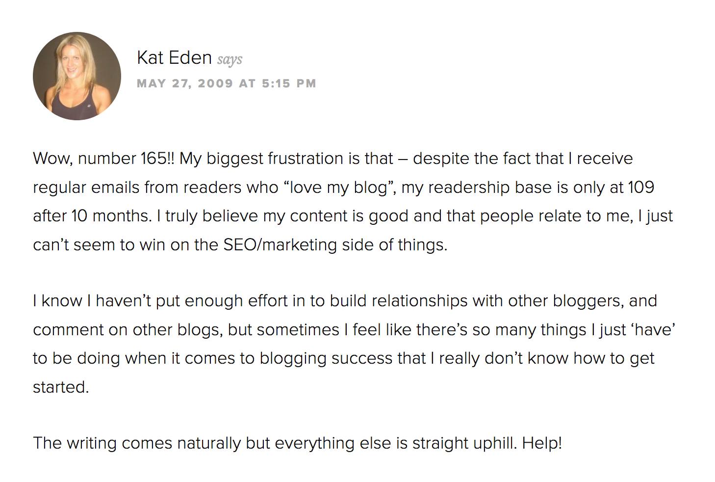Click Kat Eden's circular avatar photo
This screenshot has width=715, height=482.
(77, 76)
